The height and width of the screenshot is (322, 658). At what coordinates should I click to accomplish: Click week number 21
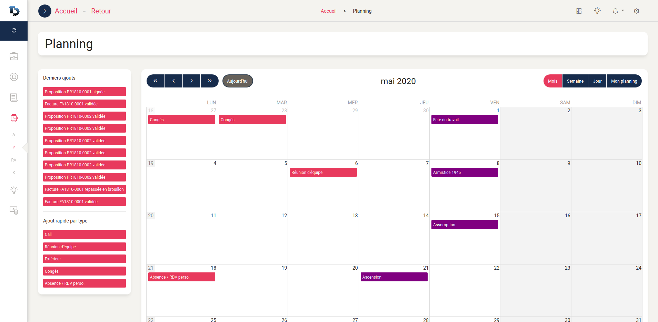coord(151,268)
